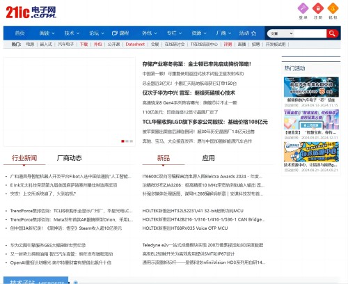Screen dimensions: 348x284
Task: Open the 开发板试用 link
Action: point(276,44)
